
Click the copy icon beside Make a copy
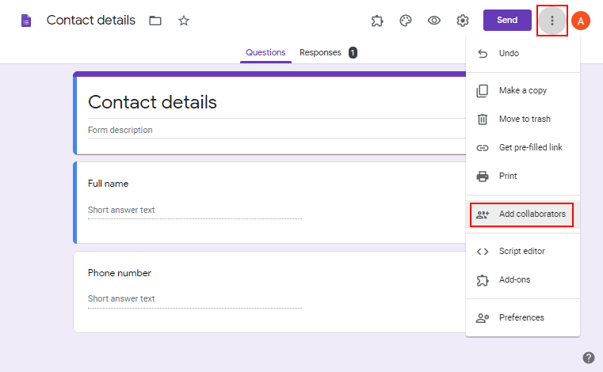tap(483, 91)
